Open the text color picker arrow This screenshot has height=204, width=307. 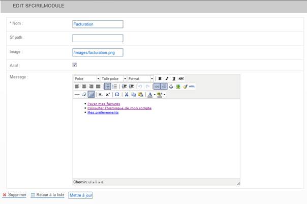pos(154,95)
